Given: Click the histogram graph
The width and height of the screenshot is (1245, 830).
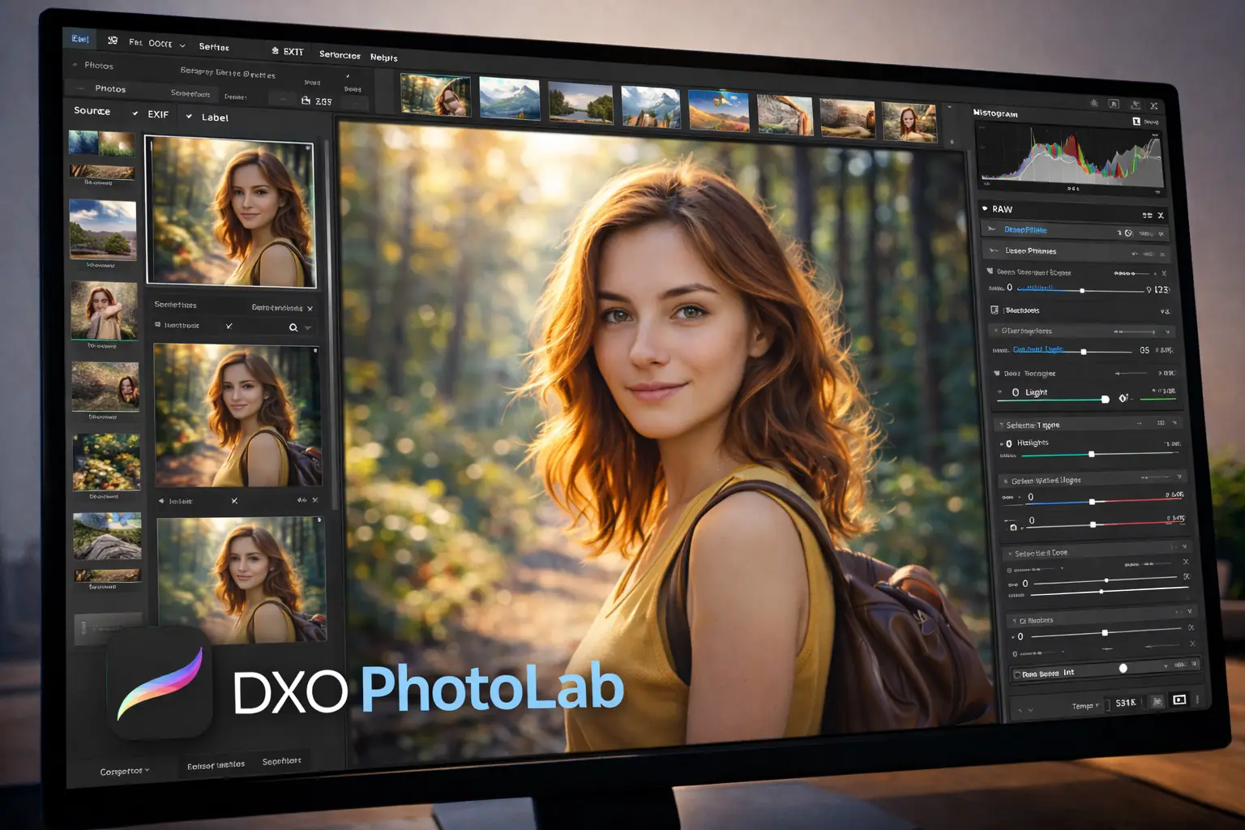Looking at the screenshot, I should pyautogui.click(x=1070, y=158).
